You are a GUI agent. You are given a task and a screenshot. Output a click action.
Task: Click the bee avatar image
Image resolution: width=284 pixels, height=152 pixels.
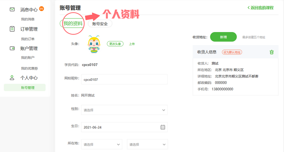click(x=93, y=43)
